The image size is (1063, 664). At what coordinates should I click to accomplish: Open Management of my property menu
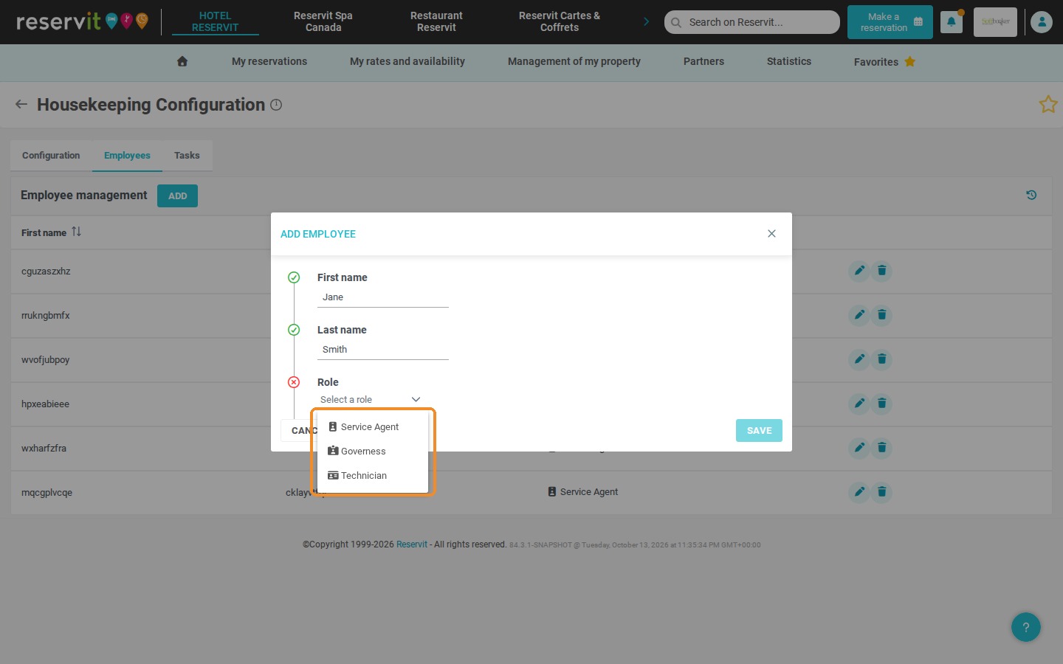coord(574,61)
